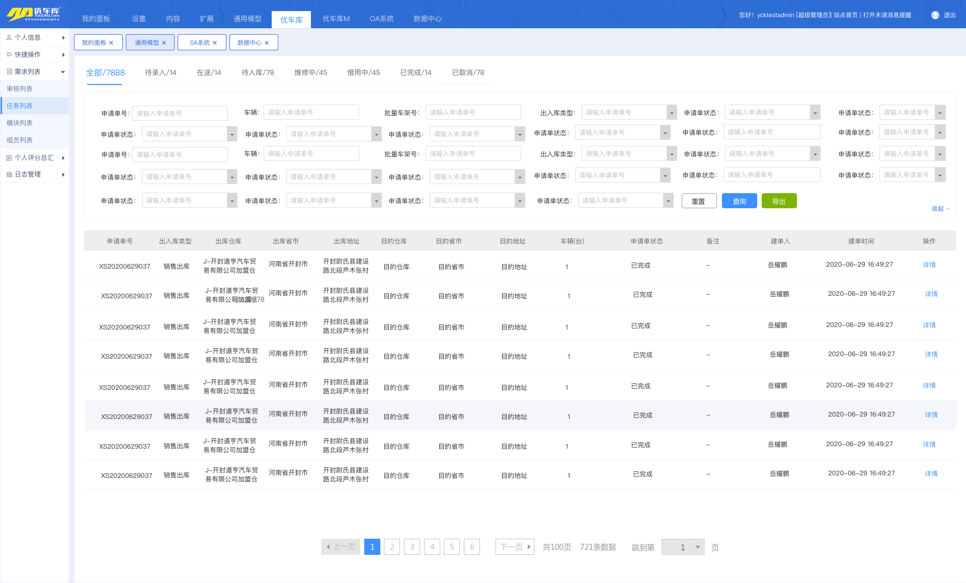
Task: Click the first 申请单号 input field
Action: coord(180,113)
